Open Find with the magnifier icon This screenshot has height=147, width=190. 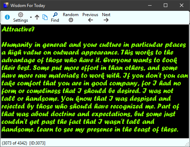click(x=55, y=17)
